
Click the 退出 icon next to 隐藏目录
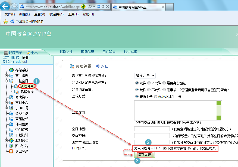pyautogui.click(x=28, y=53)
